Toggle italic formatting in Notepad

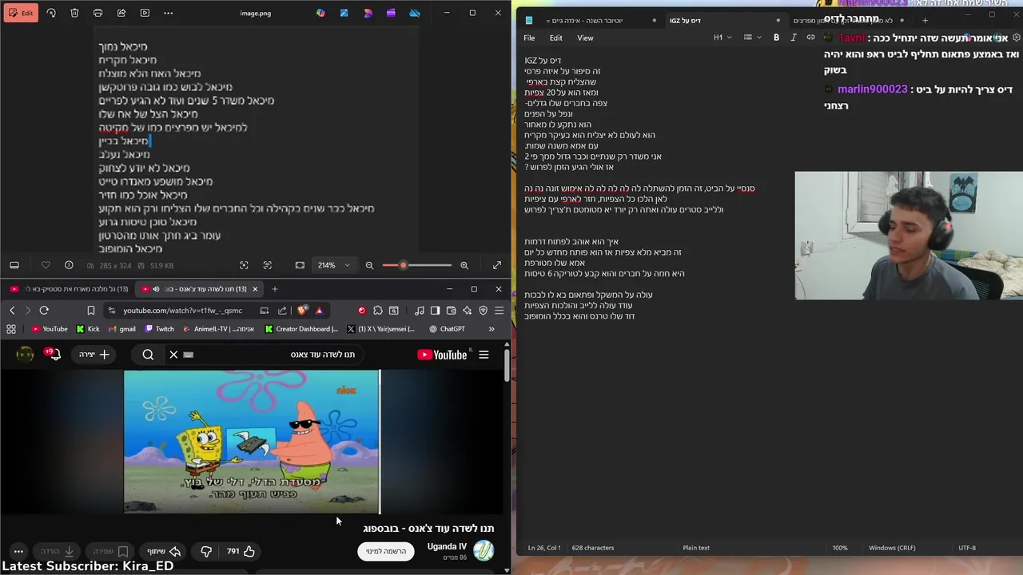tap(793, 38)
